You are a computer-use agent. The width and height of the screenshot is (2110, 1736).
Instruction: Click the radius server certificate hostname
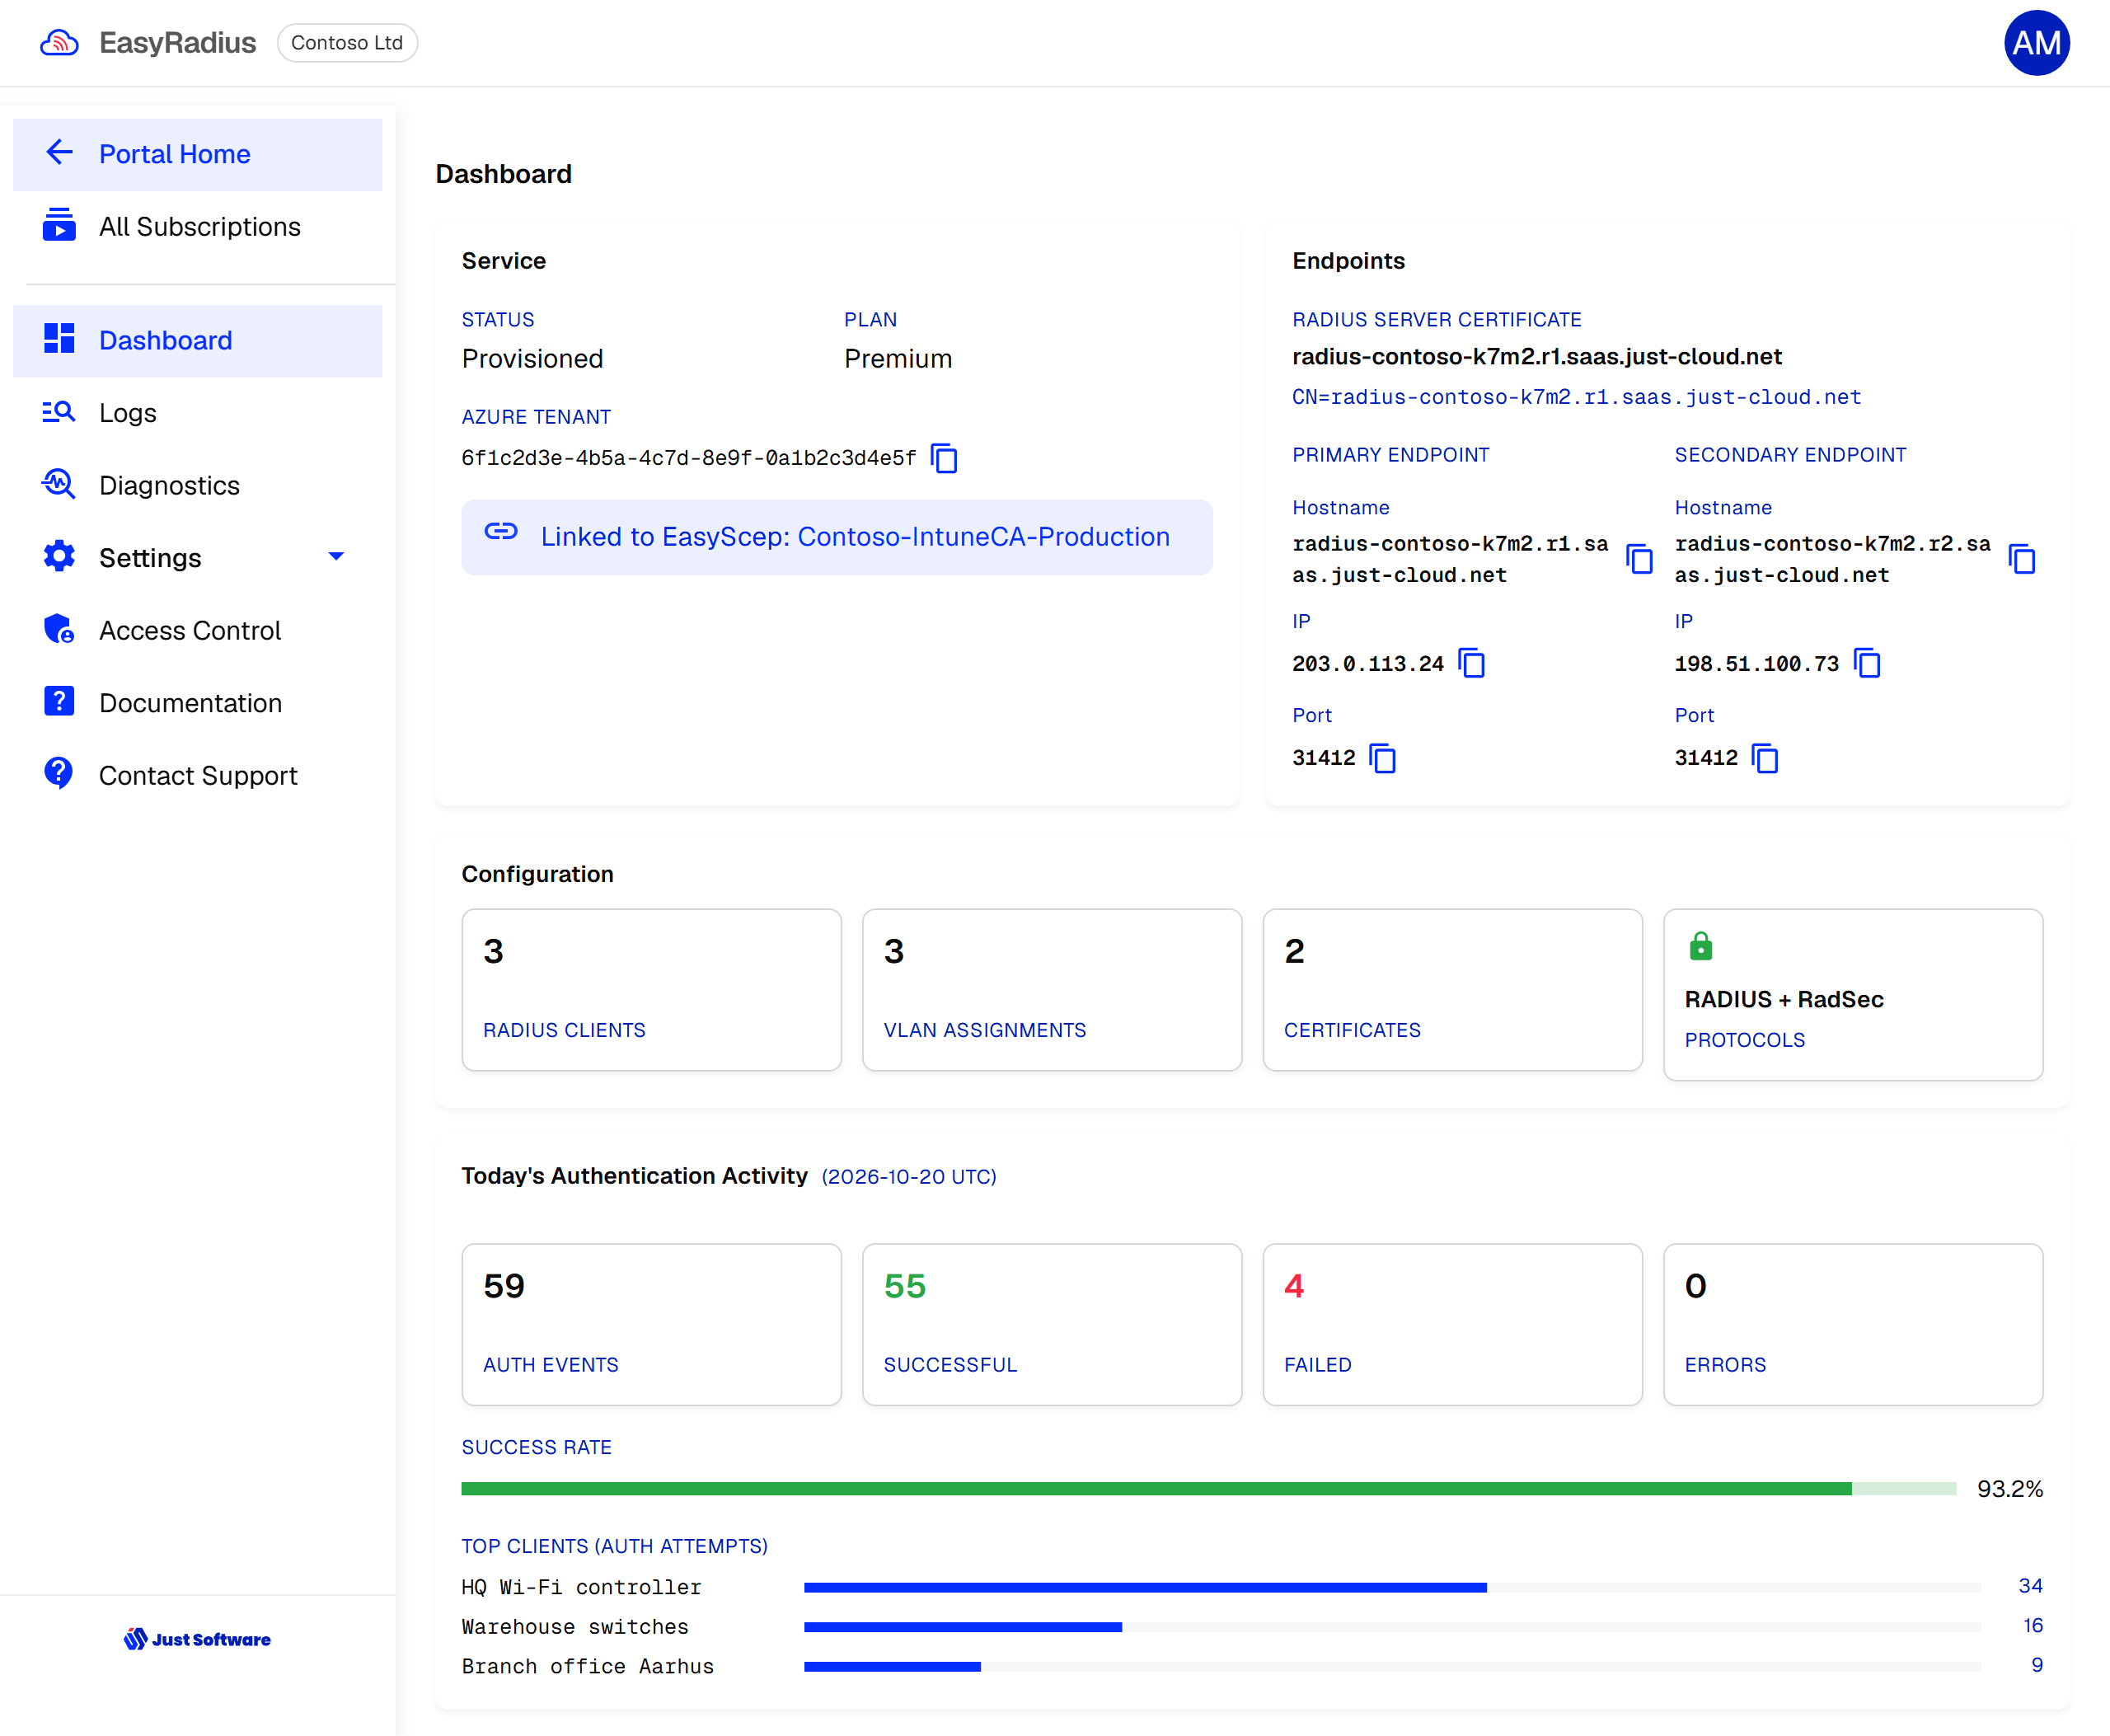click(x=1536, y=357)
